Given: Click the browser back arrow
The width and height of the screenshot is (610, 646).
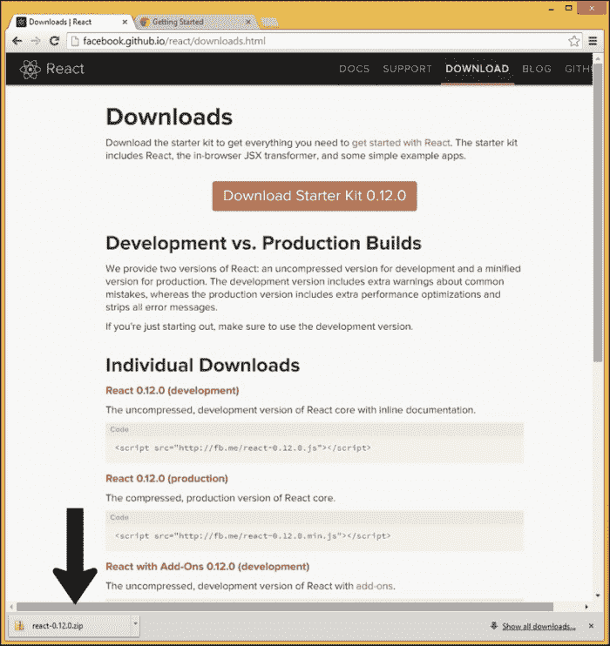Looking at the screenshot, I should pos(17,41).
